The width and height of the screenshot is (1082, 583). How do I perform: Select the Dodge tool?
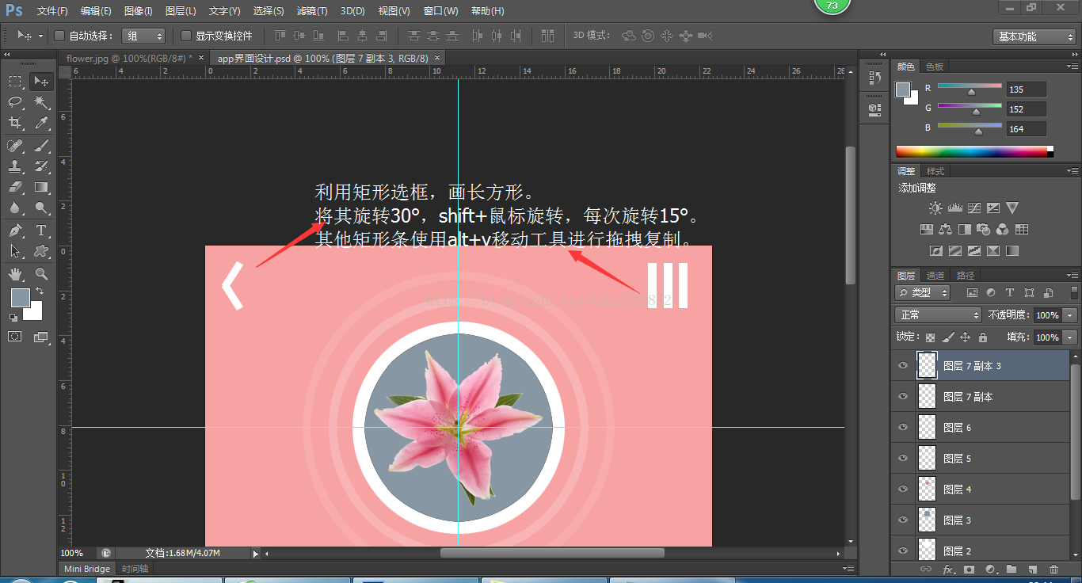click(41, 208)
